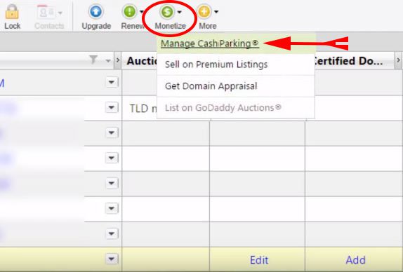Open the dropdown arrow beside filter funnel
Viewport: 403px width, 272px height.
[108, 61]
